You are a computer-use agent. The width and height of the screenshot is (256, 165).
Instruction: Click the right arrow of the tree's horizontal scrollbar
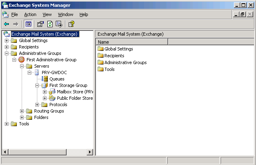[x=89, y=152]
